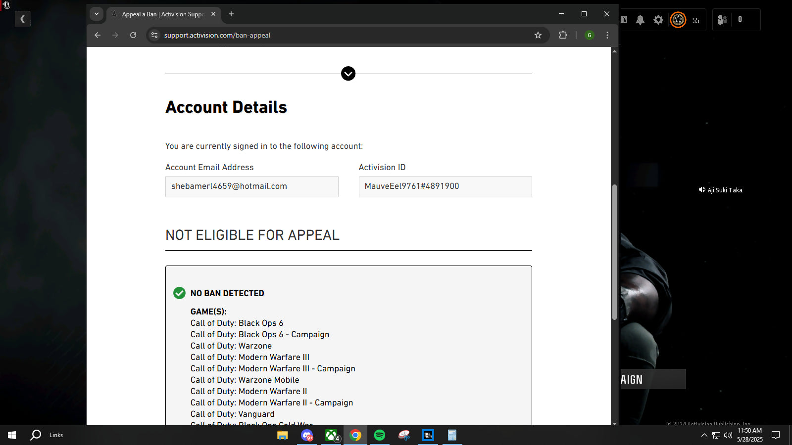Open the game settings gear
Image resolution: width=792 pixels, height=445 pixels.
tap(658, 20)
